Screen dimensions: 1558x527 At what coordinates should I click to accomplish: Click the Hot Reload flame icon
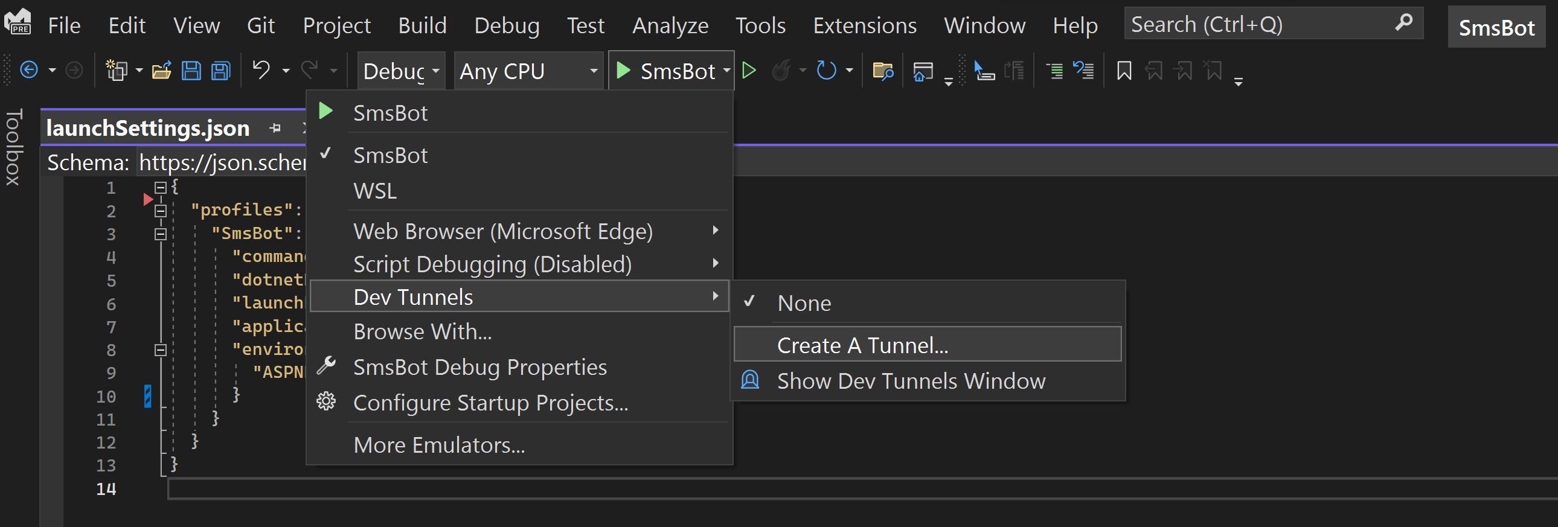pyautogui.click(x=781, y=71)
